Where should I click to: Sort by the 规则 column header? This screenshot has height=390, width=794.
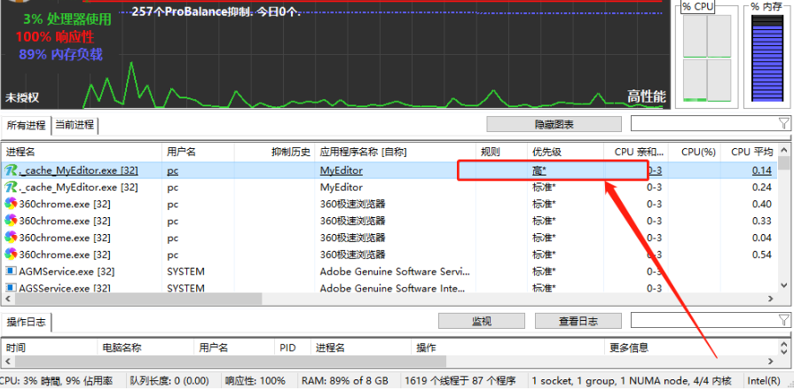tap(502, 152)
